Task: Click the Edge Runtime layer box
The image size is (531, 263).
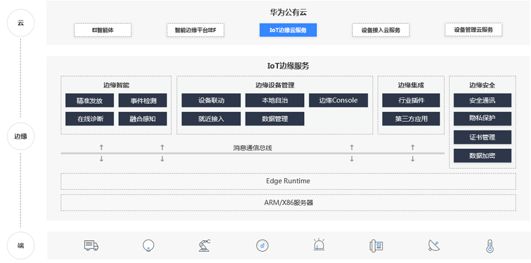Action: point(288,181)
